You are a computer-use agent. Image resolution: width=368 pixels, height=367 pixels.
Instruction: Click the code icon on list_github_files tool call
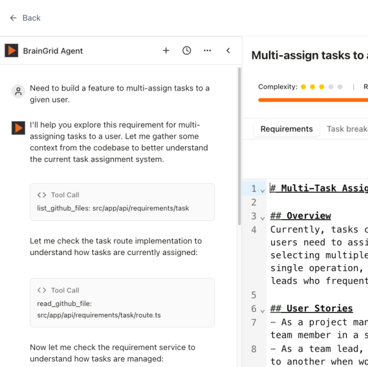(x=42, y=195)
